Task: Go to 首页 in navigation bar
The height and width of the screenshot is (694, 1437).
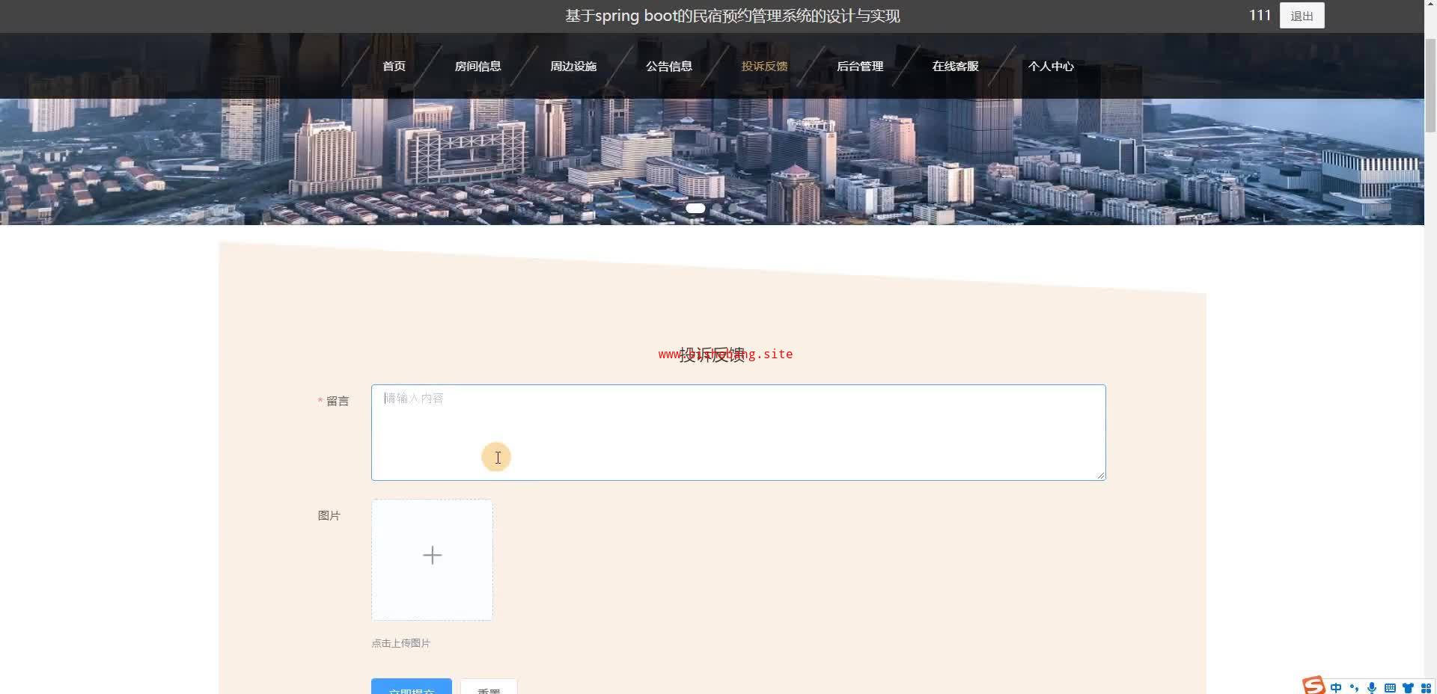Action: pyautogui.click(x=394, y=66)
